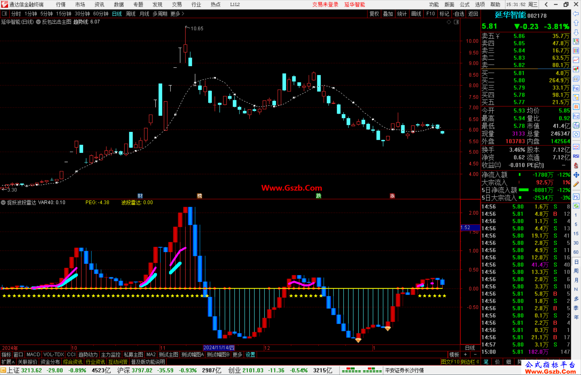The width and height of the screenshot is (581, 375).
Task: Click the 画线 drawing button
Action: pos(416,14)
